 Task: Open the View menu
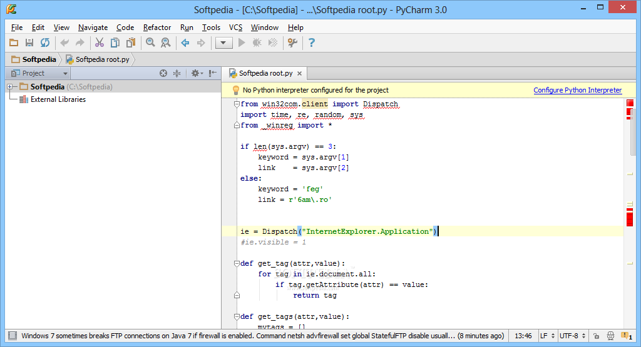pyautogui.click(x=61, y=28)
